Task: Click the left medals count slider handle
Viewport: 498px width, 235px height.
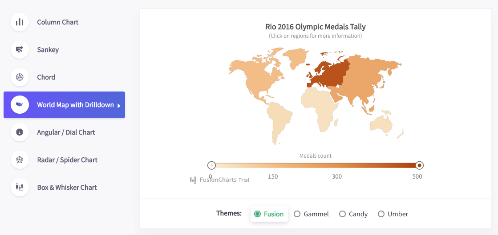Action: point(211,165)
